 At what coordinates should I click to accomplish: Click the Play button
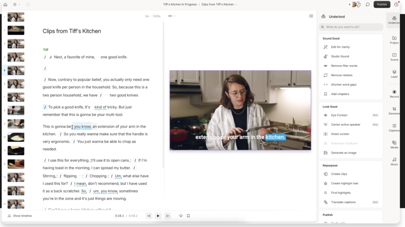(158, 216)
